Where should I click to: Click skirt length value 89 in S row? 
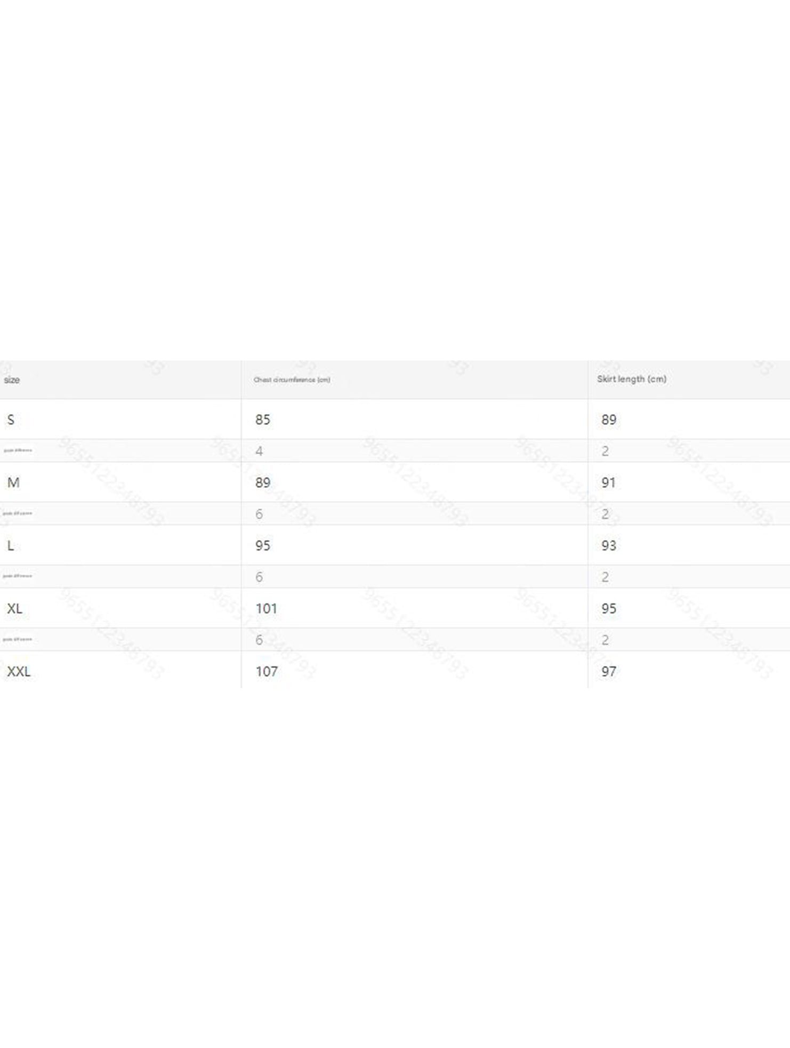(x=608, y=420)
